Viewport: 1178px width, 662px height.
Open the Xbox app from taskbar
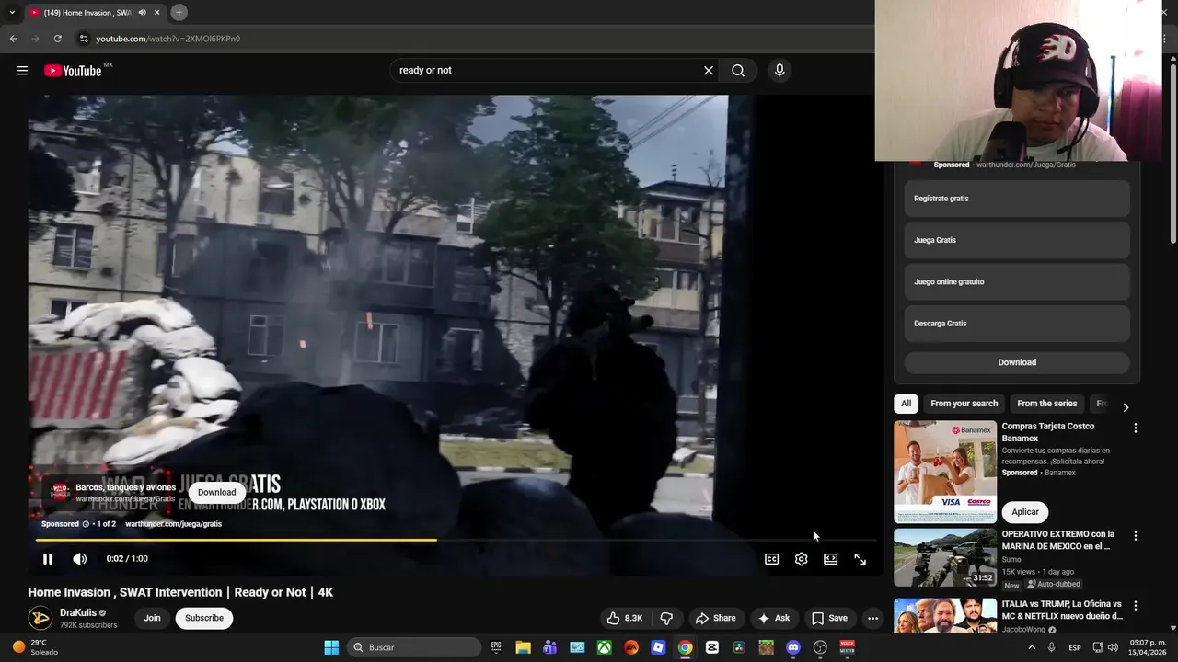click(x=604, y=647)
